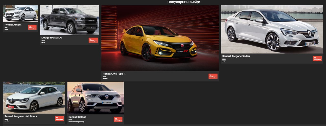Click the red price button for Hyundai Accent

[32, 27]
